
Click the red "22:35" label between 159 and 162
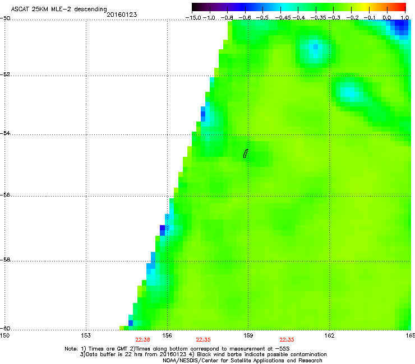click(287, 340)
